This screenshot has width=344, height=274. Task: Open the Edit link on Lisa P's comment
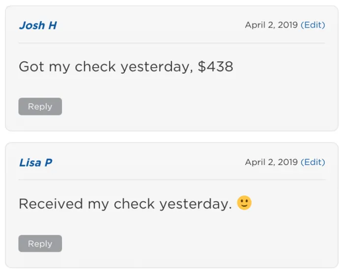(x=313, y=162)
